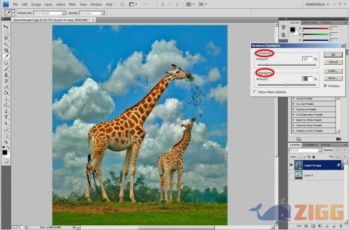
Task: Click the Load... button
Action: 333,71
